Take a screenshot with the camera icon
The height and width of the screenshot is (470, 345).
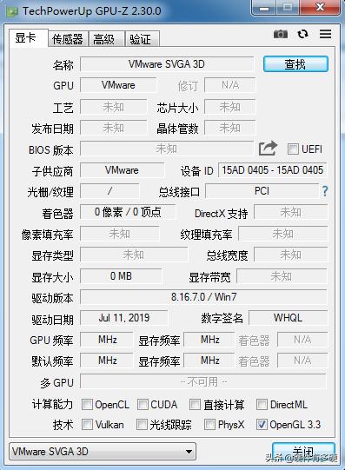(281, 34)
